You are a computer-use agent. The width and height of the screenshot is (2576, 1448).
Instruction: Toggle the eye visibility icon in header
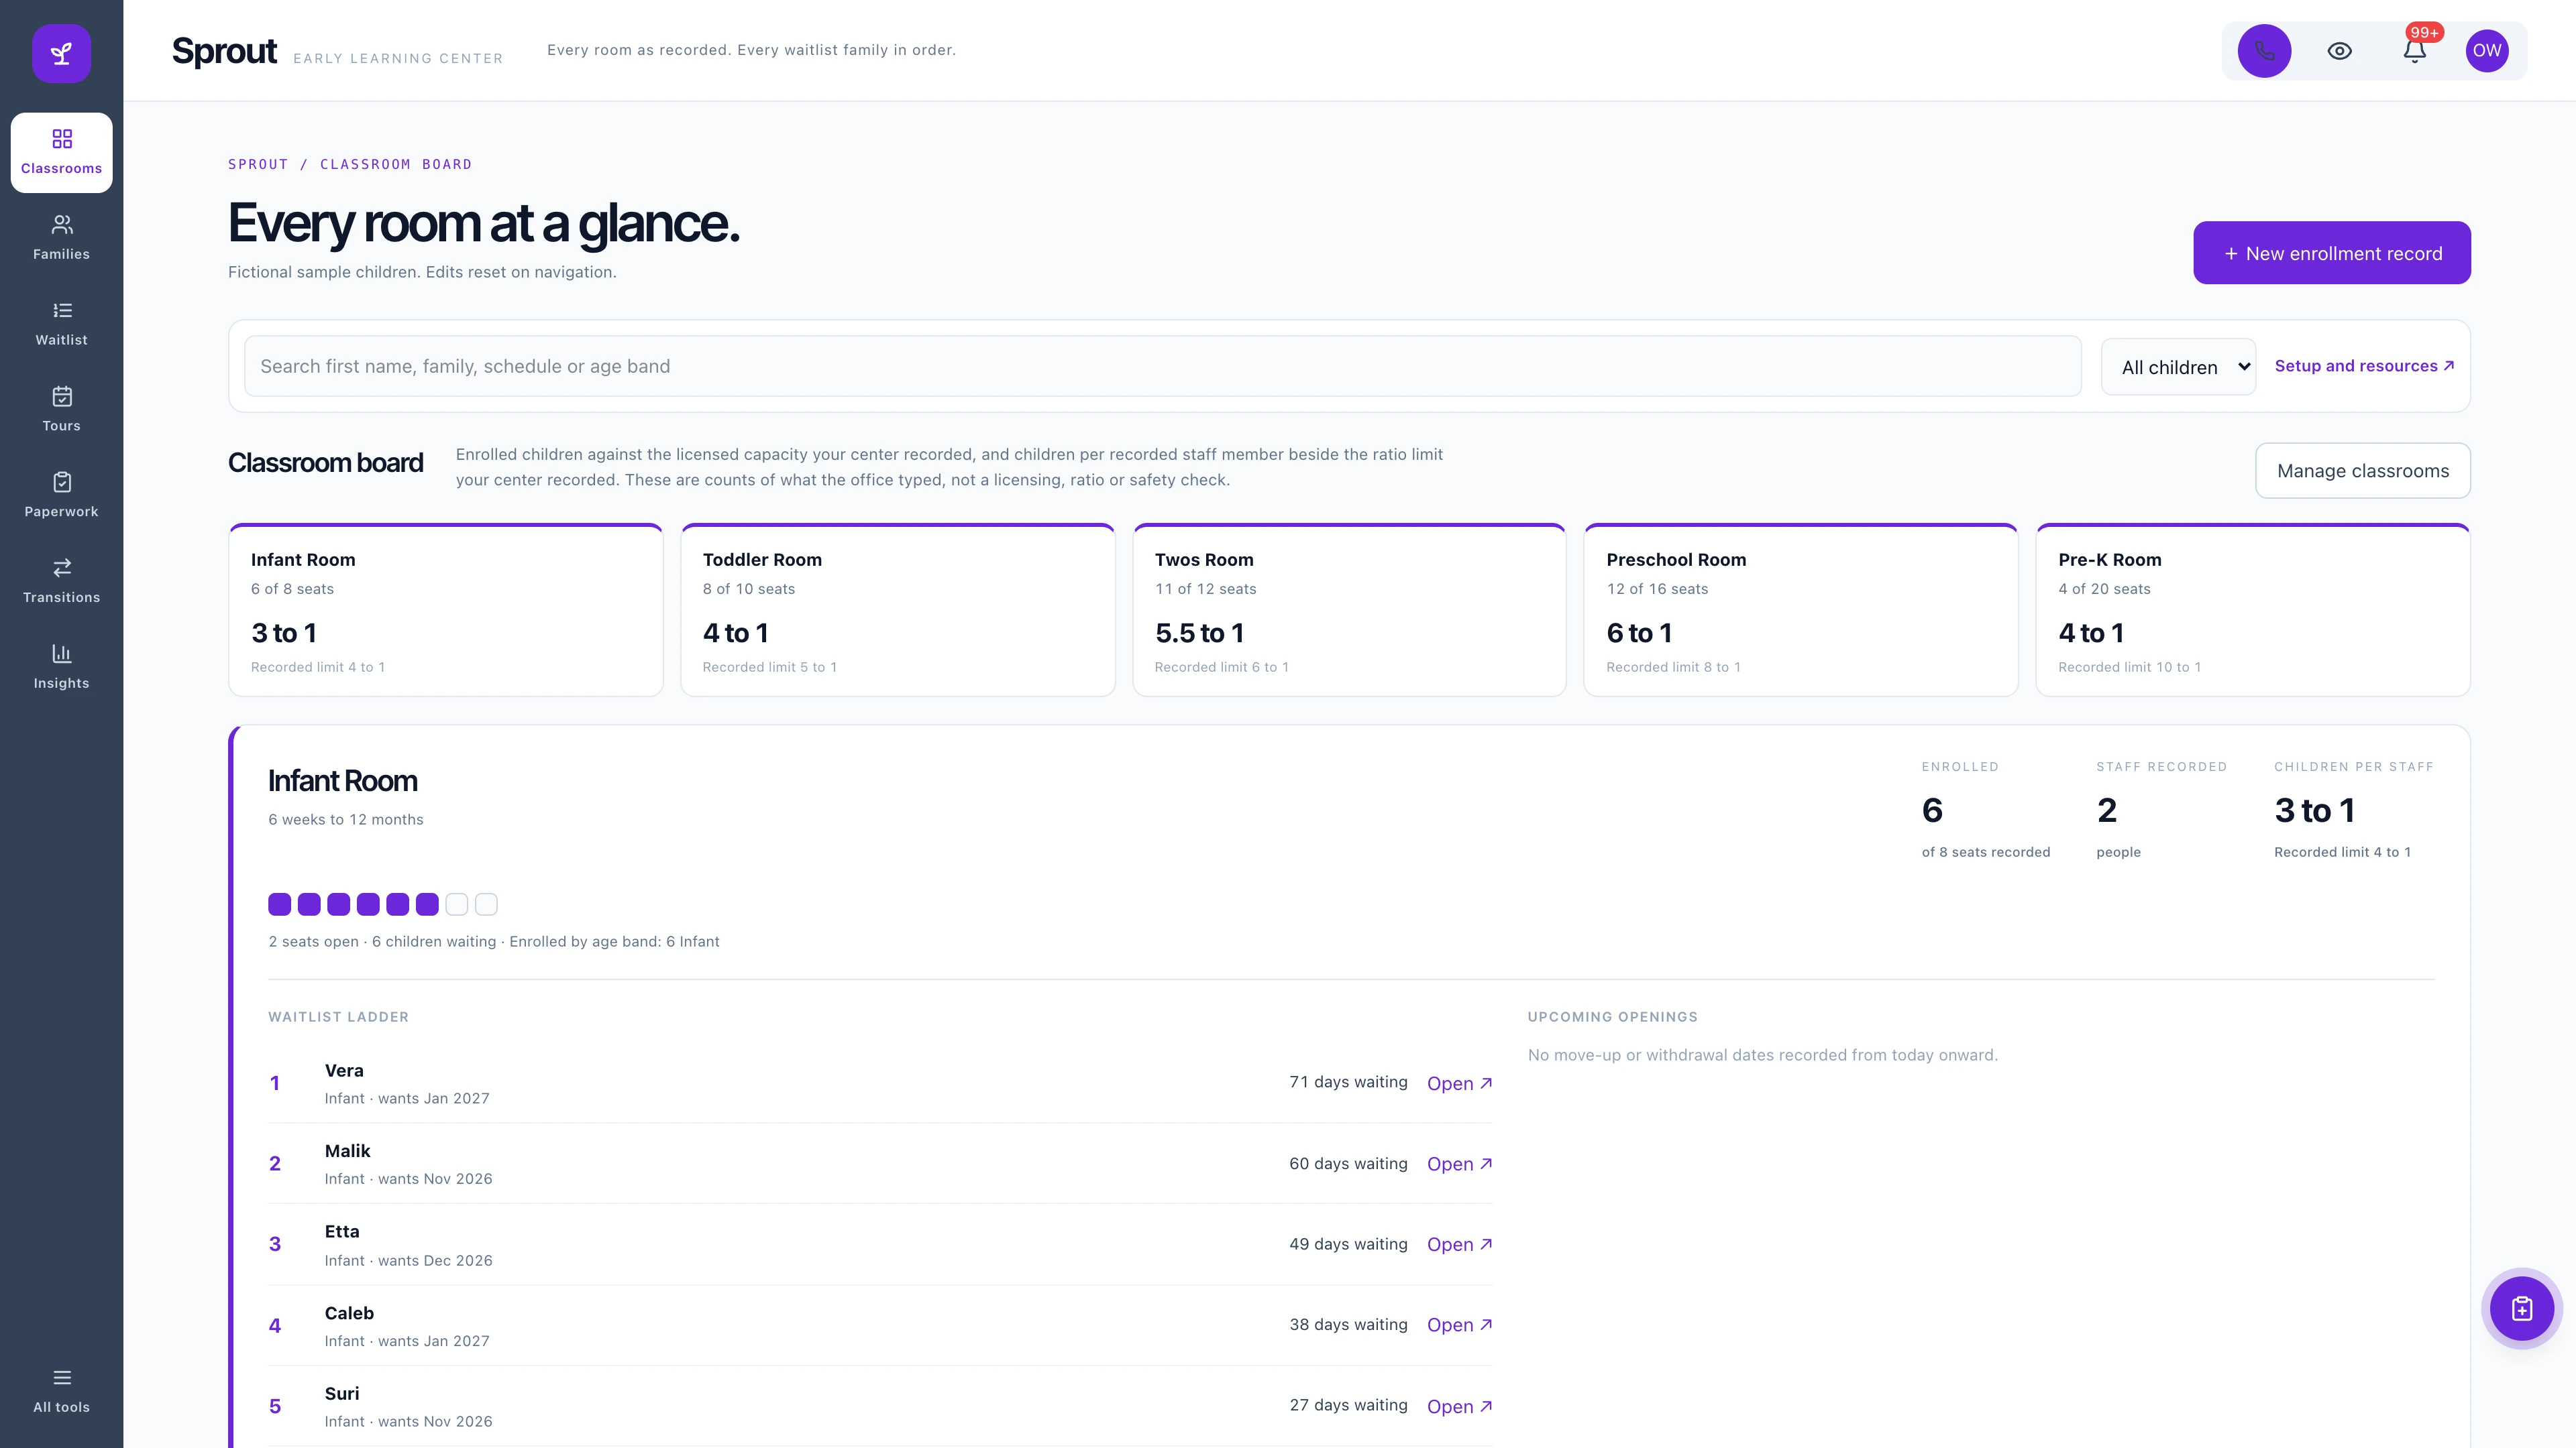tap(2339, 51)
